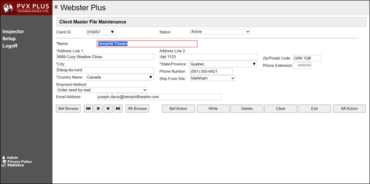Open the Country Name dropdown showing Canada
370x184 pixels.
tap(120, 77)
